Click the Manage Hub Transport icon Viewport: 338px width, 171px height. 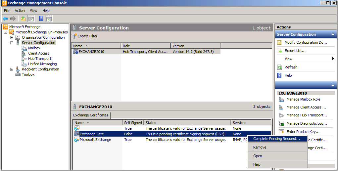(281, 115)
